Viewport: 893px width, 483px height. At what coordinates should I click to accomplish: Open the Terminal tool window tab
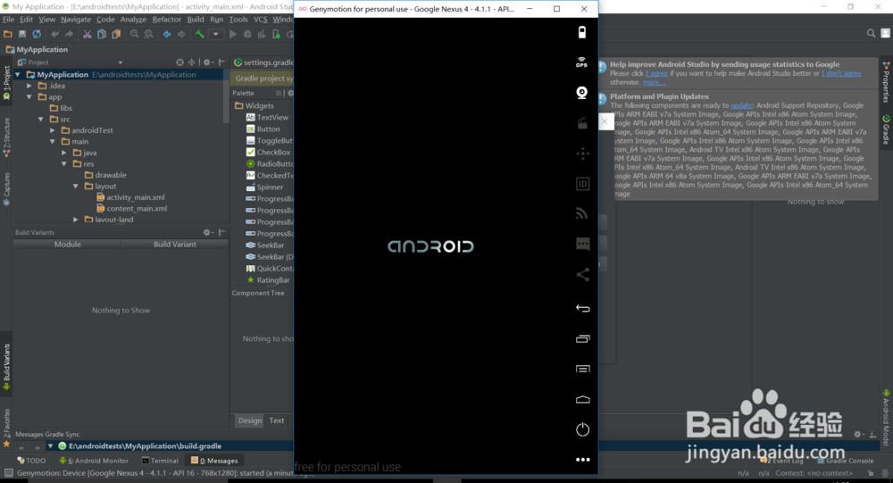click(160, 461)
